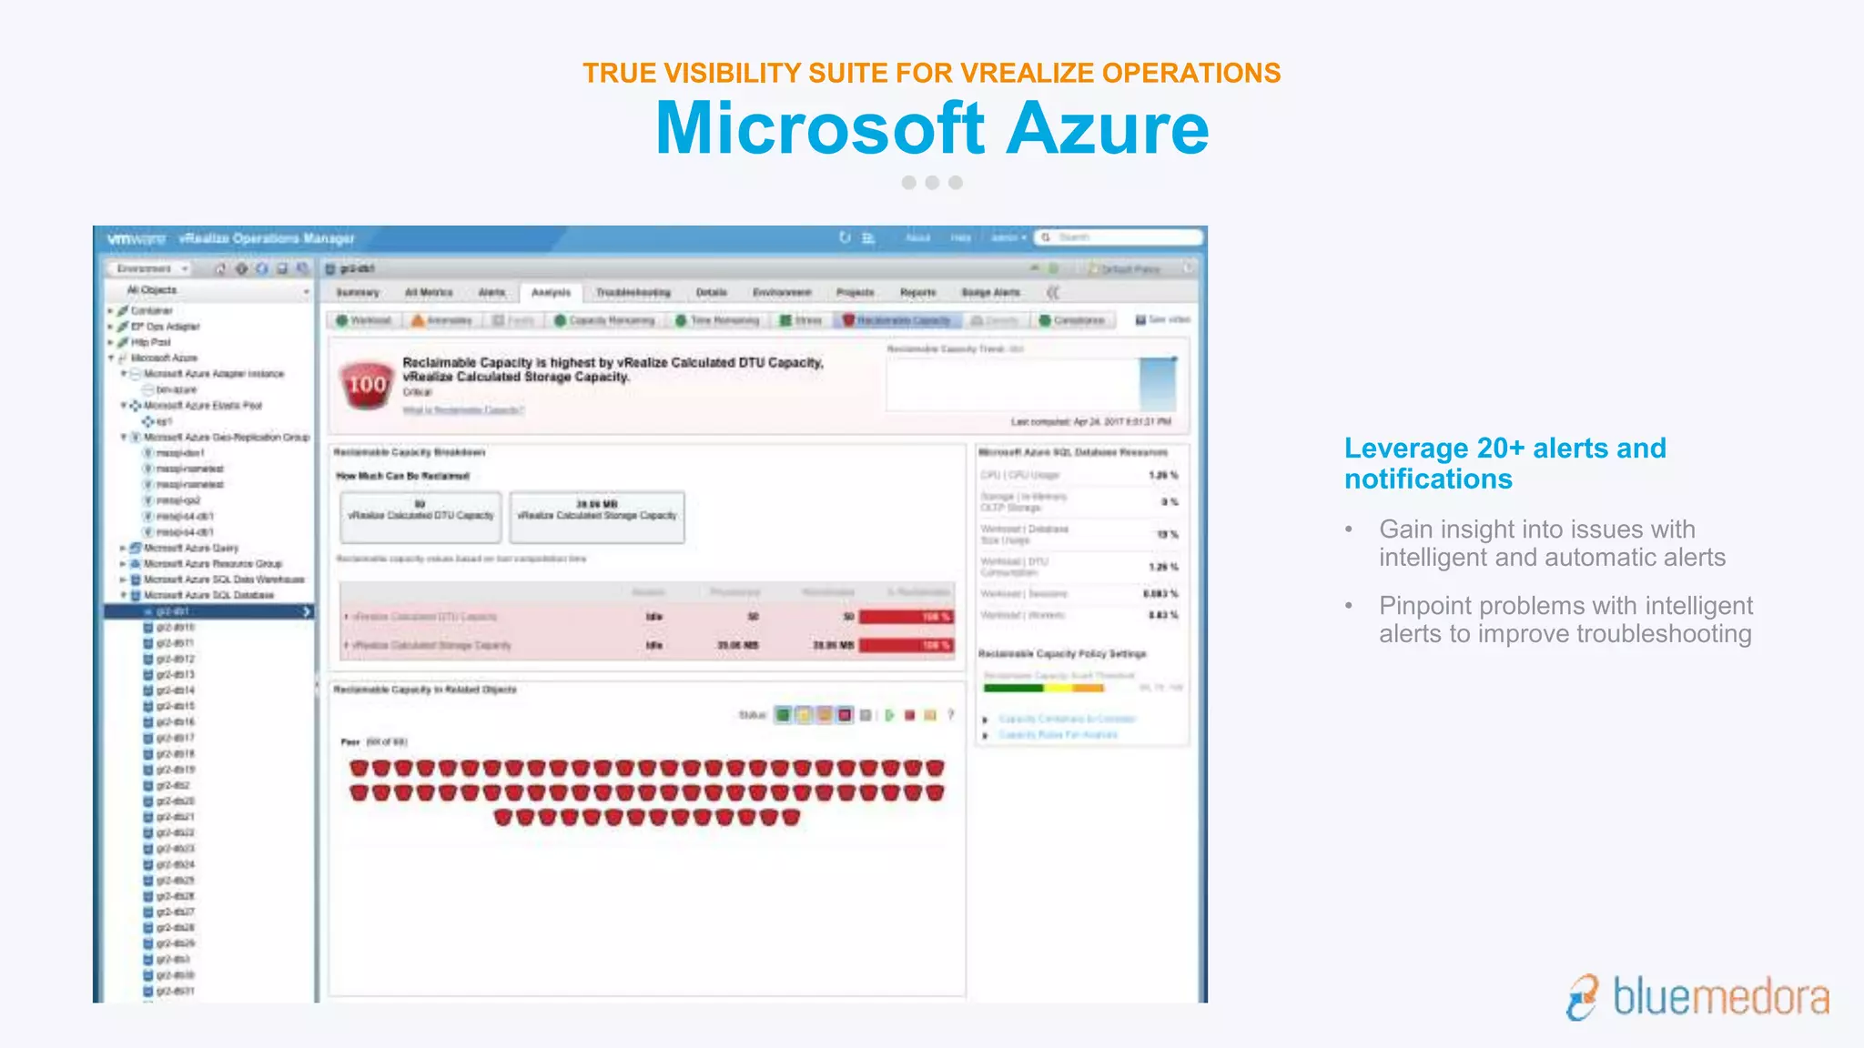Click the round dark icon in the Environment toolbar
This screenshot has width=1864, height=1048.
click(241, 268)
